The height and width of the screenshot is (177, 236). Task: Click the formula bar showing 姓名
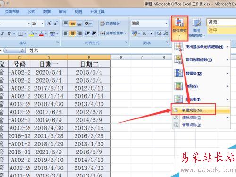pos(99,51)
